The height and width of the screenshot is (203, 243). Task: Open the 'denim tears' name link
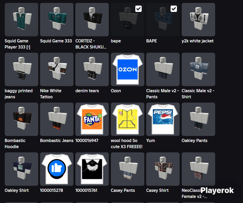(x=87, y=91)
